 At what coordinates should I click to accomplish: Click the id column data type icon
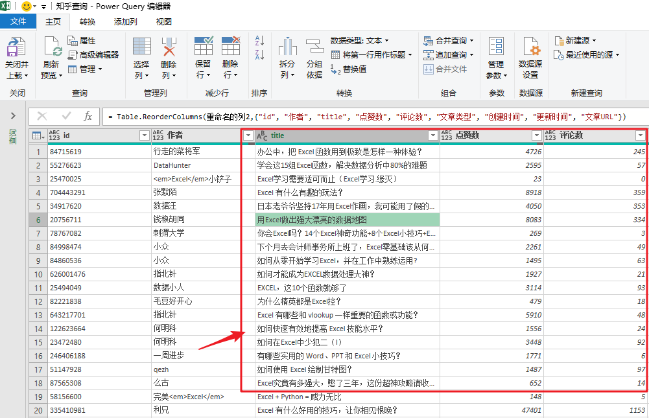[54, 135]
